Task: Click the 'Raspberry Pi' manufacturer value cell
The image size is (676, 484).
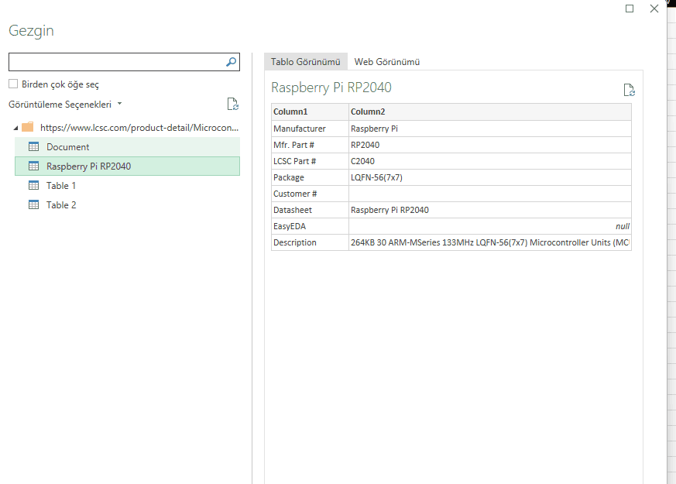Action: click(489, 129)
